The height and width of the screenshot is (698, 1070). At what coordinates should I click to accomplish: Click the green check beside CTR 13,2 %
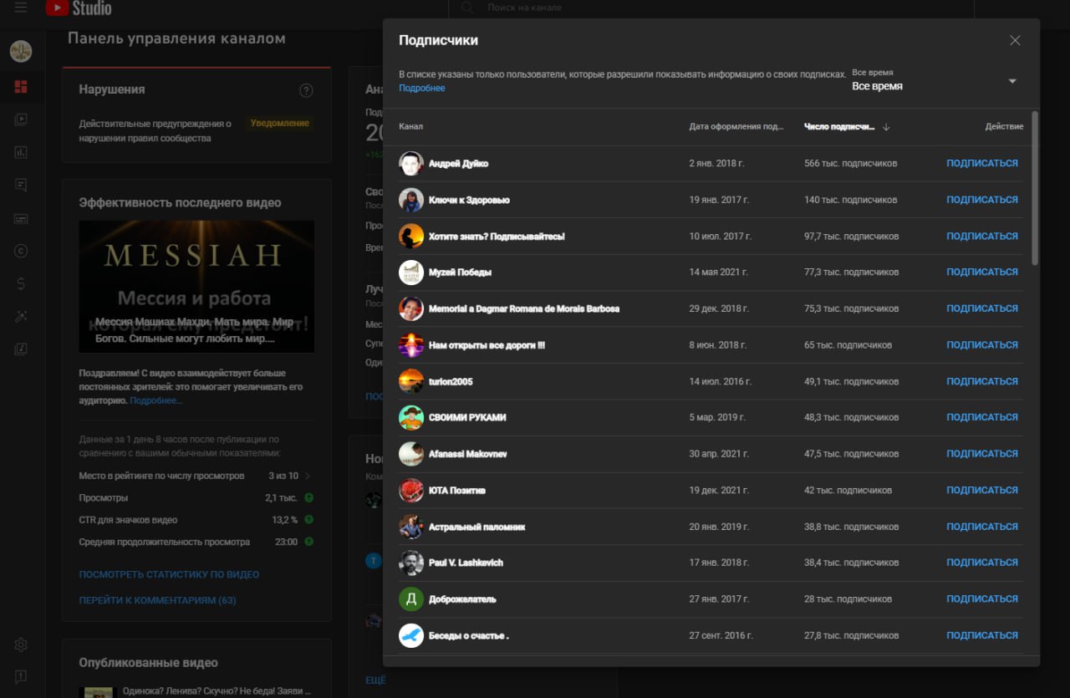tap(308, 520)
